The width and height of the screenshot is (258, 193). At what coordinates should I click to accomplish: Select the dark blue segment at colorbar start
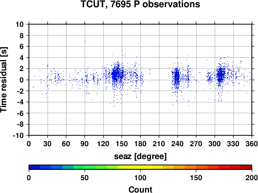(35, 167)
